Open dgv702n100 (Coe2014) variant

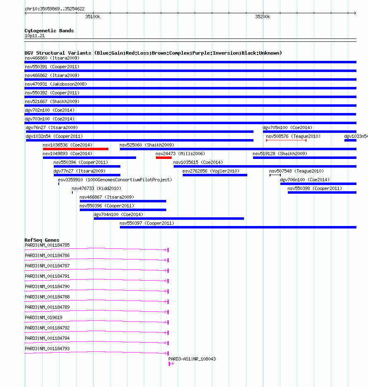coord(50,110)
